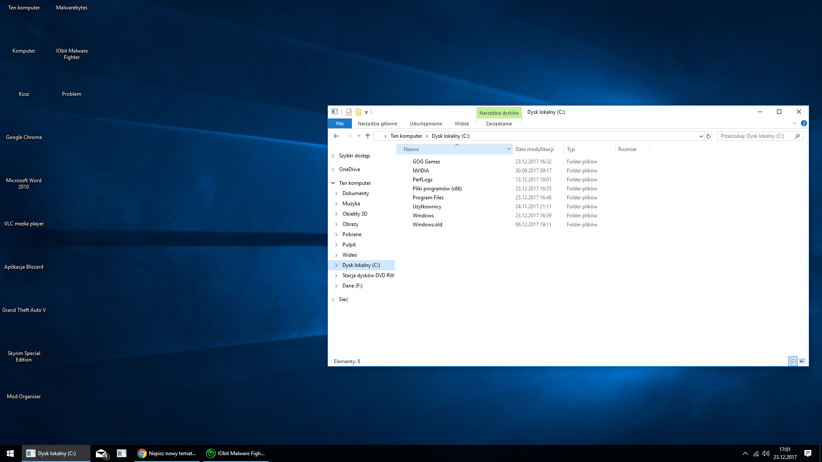Viewport: 822px width, 462px height.
Task: Click the taskbar clock showing 17:01
Action: [x=785, y=453]
